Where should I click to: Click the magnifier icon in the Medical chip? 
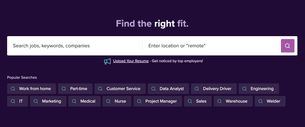tap(74, 101)
